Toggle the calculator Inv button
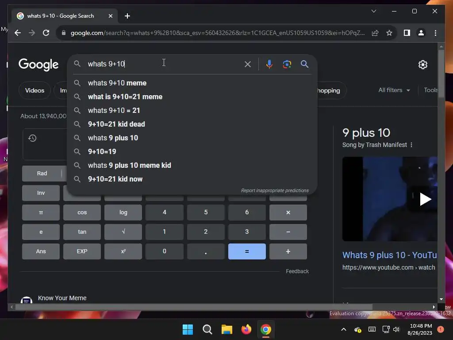Viewport: 453px width, 340px height. click(x=41, y=193)
